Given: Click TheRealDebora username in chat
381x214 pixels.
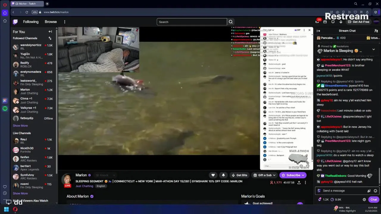Looking at the screenshot, I should click(x=335, y=176).
